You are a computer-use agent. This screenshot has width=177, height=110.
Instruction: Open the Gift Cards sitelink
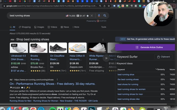(x=93, y=101)
